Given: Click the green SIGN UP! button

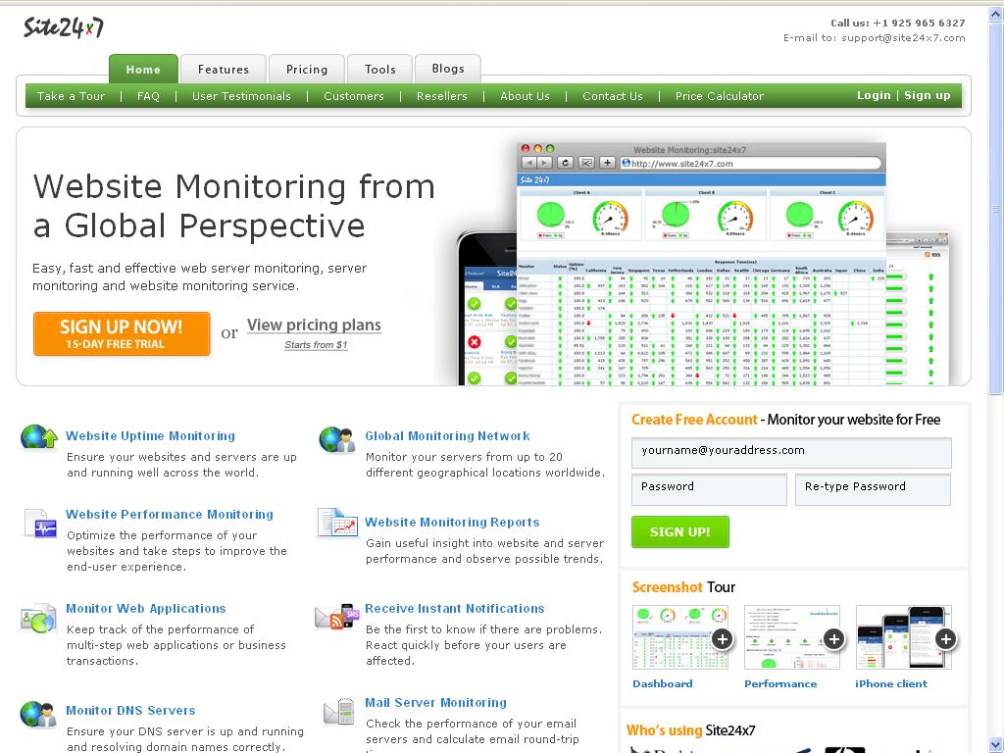Looking at the screenshot, I should tap(679, 531).
